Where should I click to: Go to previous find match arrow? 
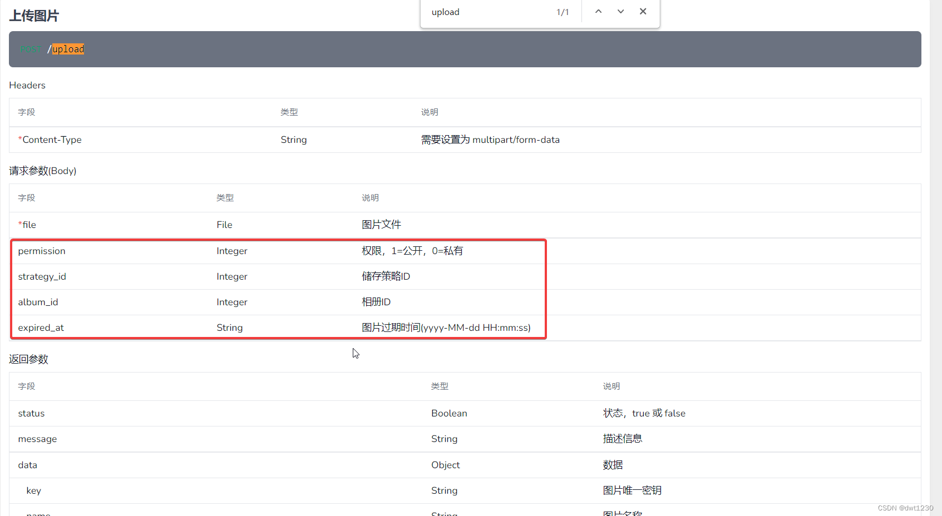(x=598, y=12)
